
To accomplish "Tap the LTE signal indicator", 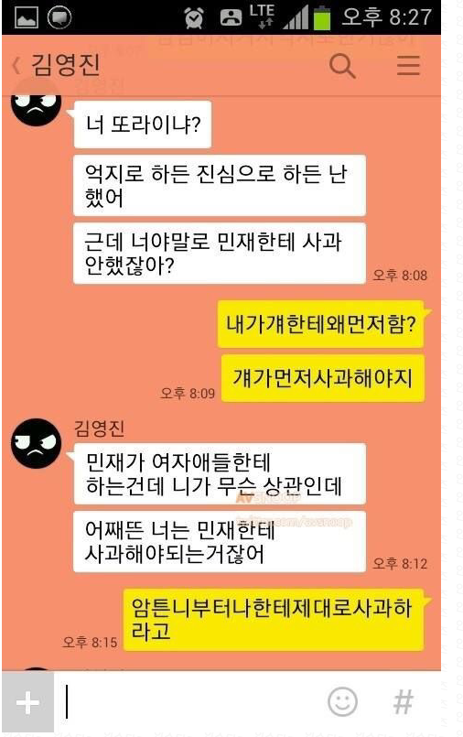I will 262,16.
